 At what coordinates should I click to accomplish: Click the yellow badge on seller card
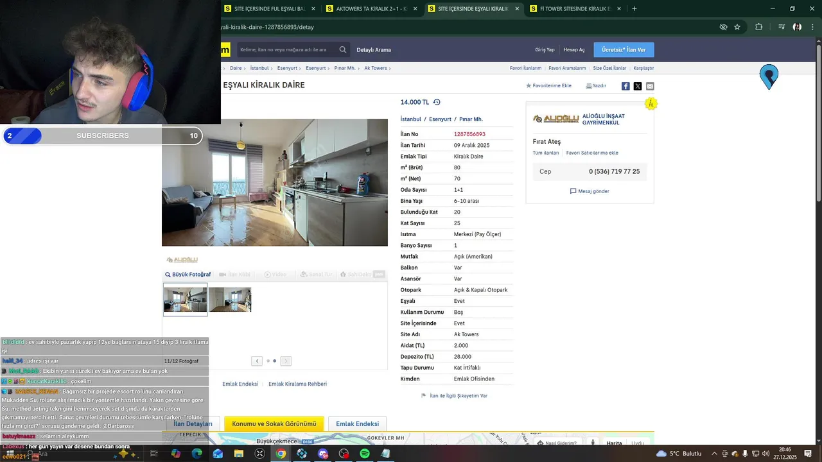pos(651,103)
